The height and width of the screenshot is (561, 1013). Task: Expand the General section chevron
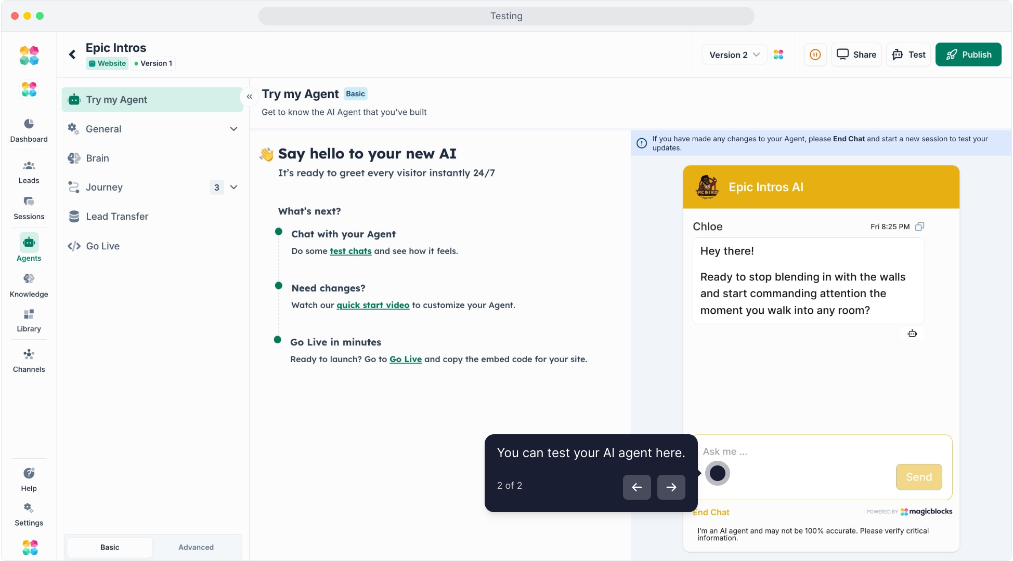[233, 129]
